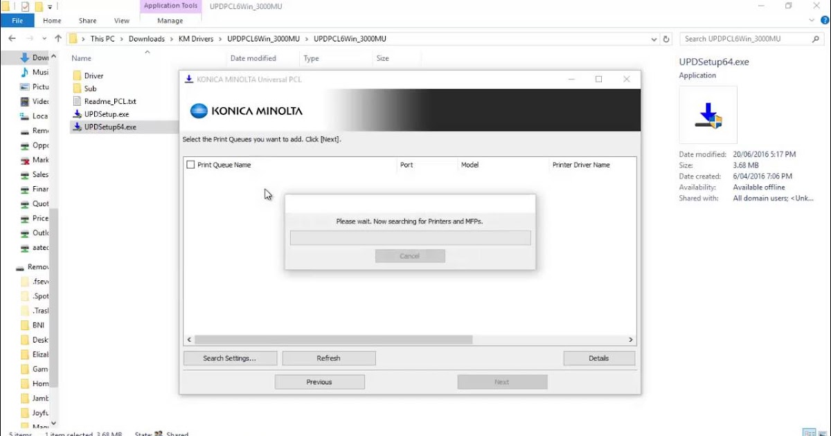Switch to the Manage ribbon tab
This screenshot has height=436, width=831.
pyautogui.click(x=170, y=21)
